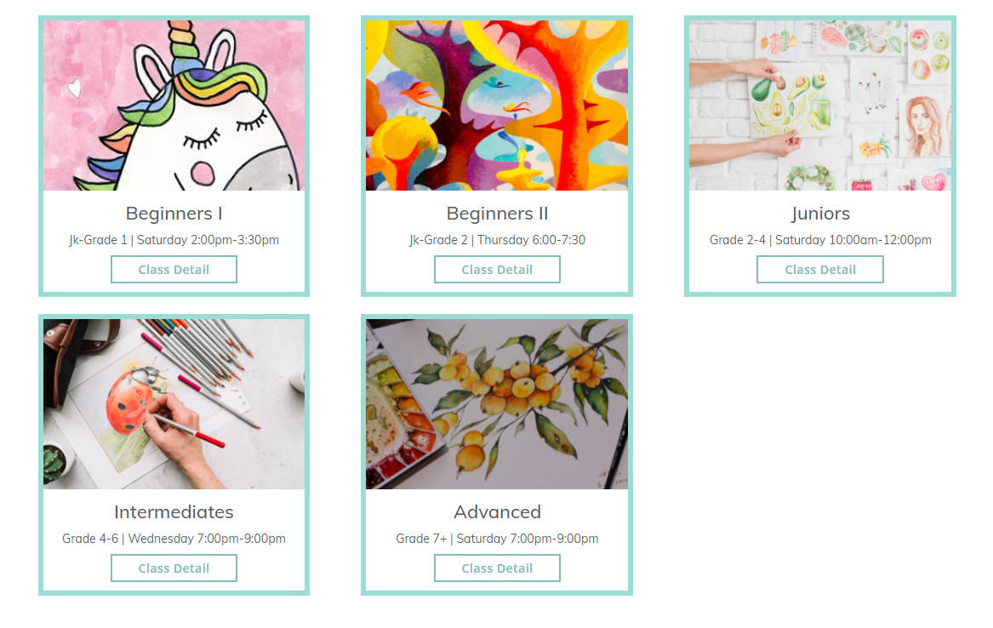Select the Intermediates class title
The image size is (993, 628).
174,512
